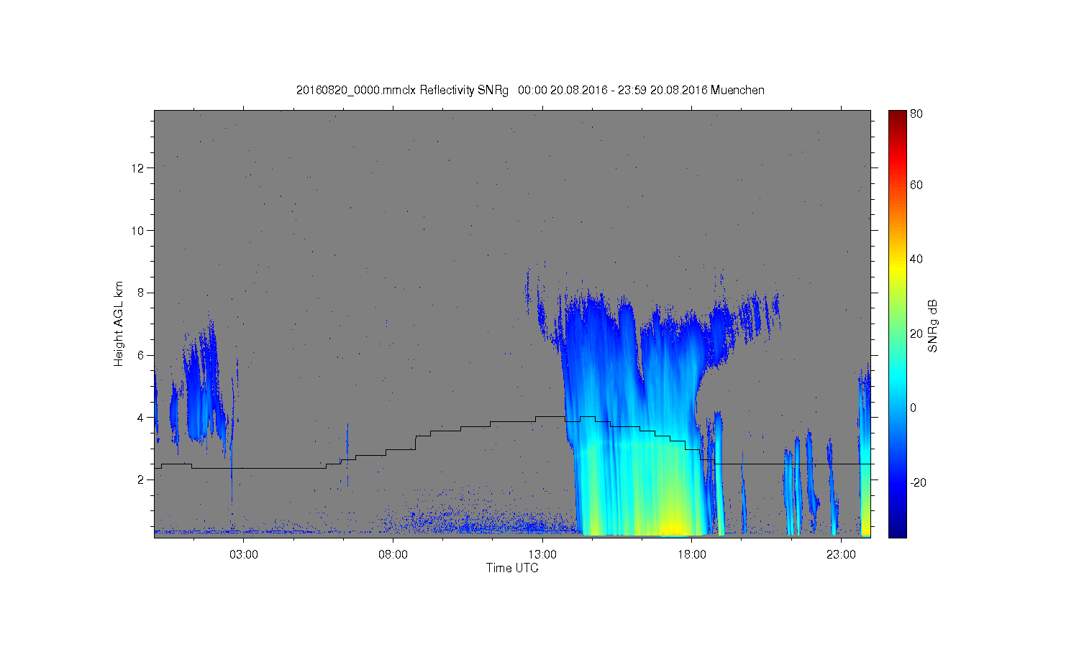Click the height tick label 6
The height and width of the screenshot is (647, 1079).
[x=142, y=355]
